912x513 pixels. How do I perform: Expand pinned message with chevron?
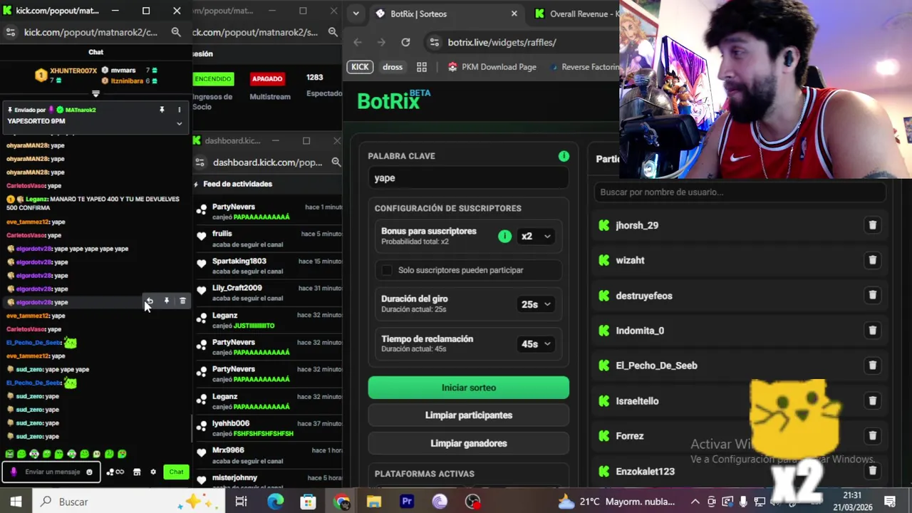[179, 123]
